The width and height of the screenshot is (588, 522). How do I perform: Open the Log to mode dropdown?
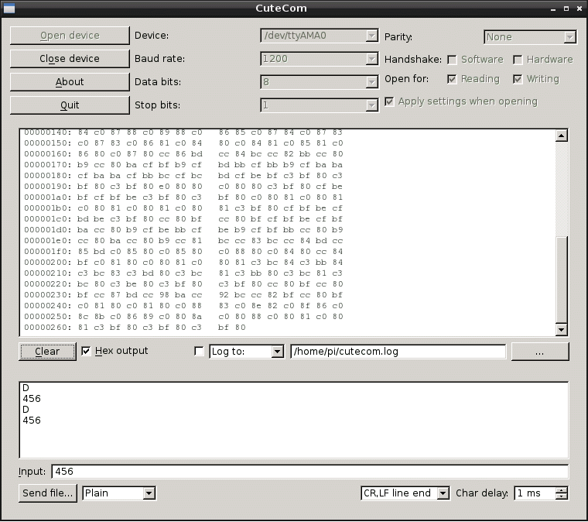click(x=277, y=352)
